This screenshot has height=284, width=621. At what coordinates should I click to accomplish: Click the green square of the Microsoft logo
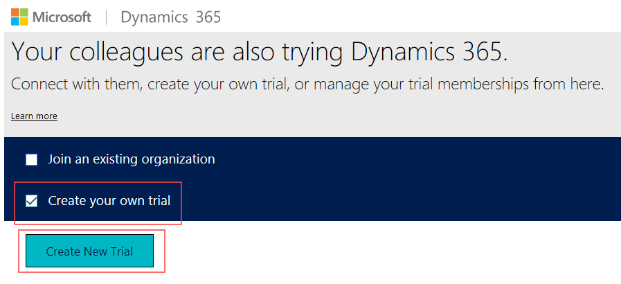[x=23, y=12]
